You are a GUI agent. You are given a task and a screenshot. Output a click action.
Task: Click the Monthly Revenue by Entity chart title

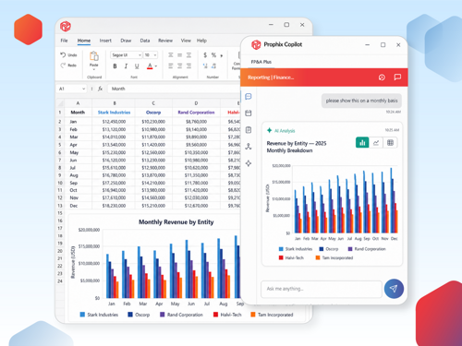pos(176,222)
